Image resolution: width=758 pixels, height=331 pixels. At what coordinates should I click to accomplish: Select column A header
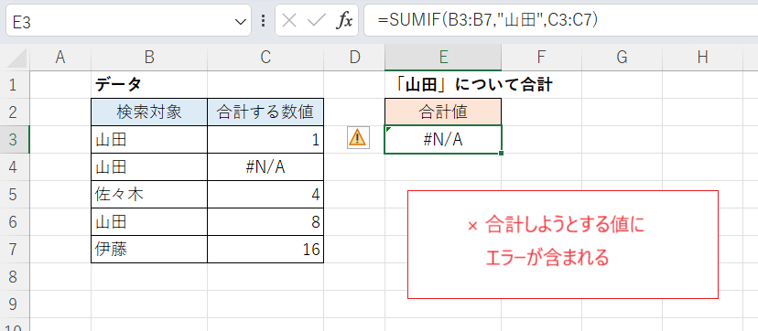tap(60, 58)
